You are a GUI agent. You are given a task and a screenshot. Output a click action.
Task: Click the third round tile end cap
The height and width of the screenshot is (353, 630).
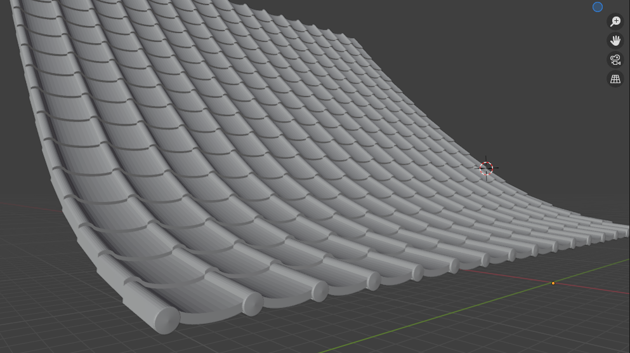pos(320,292)
